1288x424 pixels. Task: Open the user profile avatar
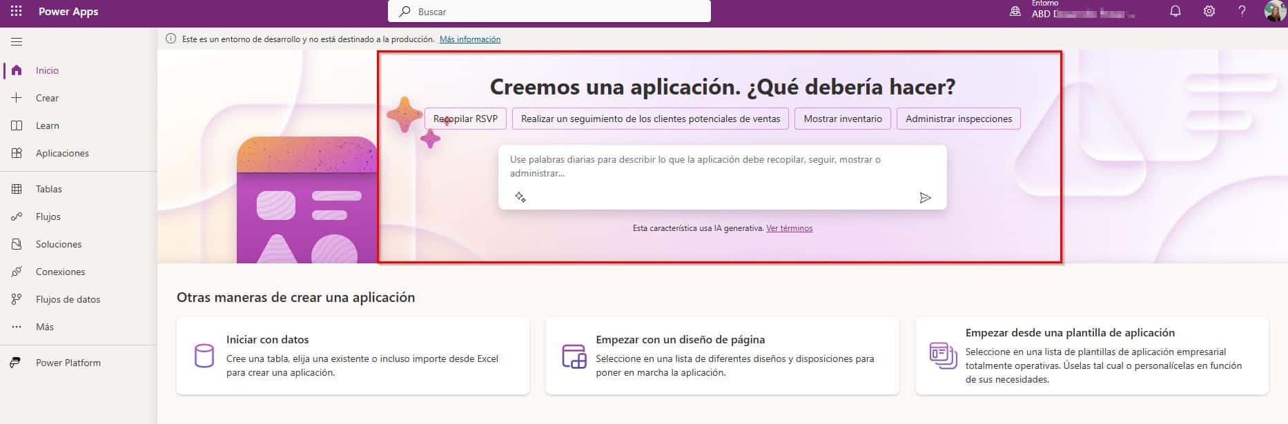(x=1275, y=11)
